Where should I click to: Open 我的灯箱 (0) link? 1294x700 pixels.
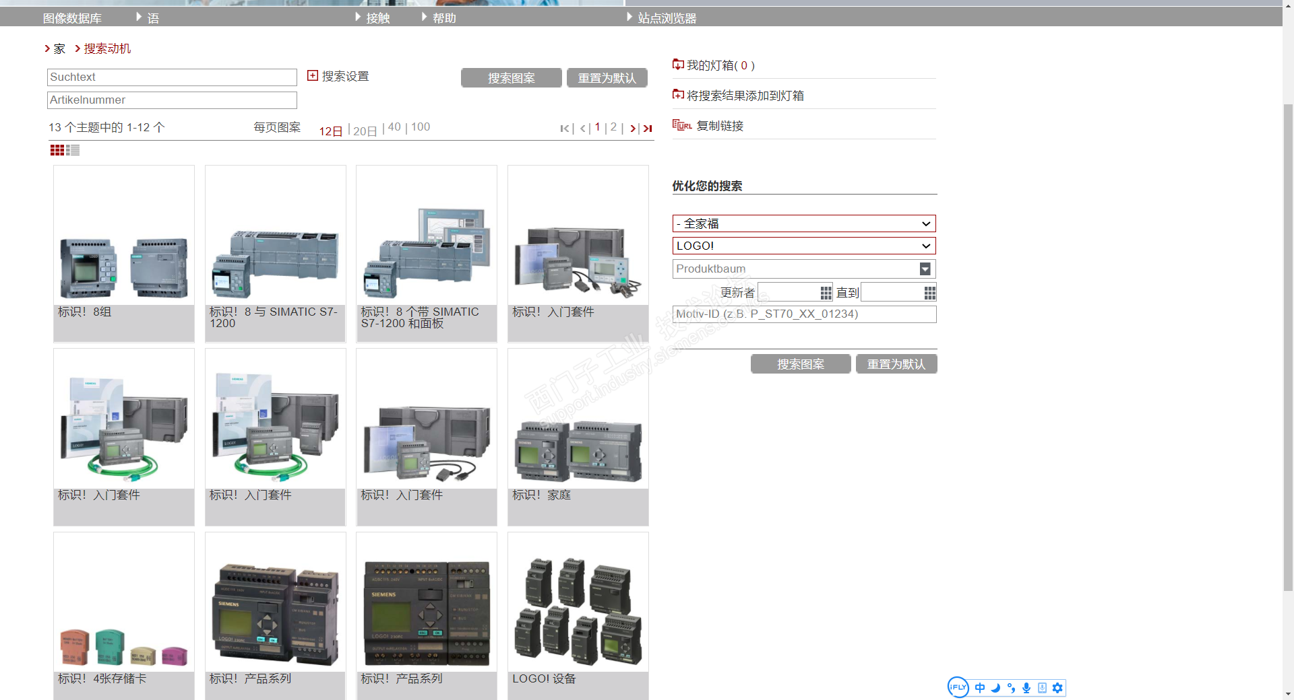coord(720,65)
